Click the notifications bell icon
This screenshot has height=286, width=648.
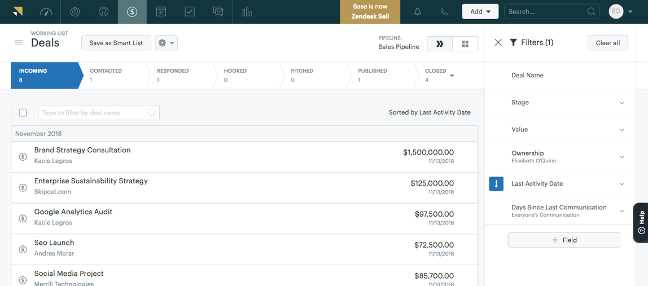click(418, 12)
